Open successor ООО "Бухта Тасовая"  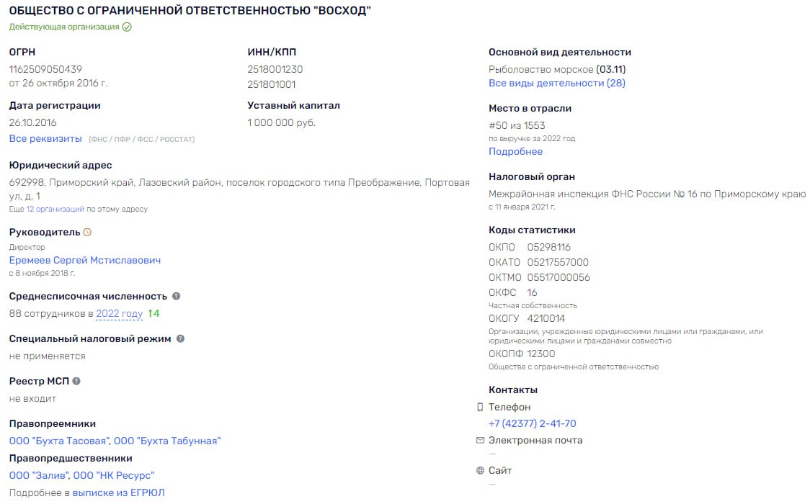point(59,441)
